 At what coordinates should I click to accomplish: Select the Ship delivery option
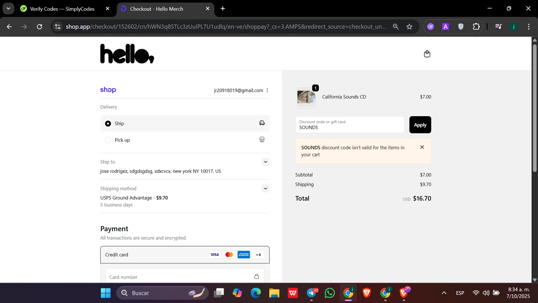click(x=185, y=123)
